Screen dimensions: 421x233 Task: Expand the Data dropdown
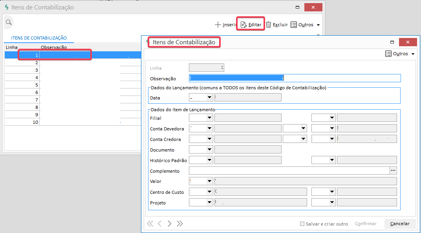click(x=209, y=97)
